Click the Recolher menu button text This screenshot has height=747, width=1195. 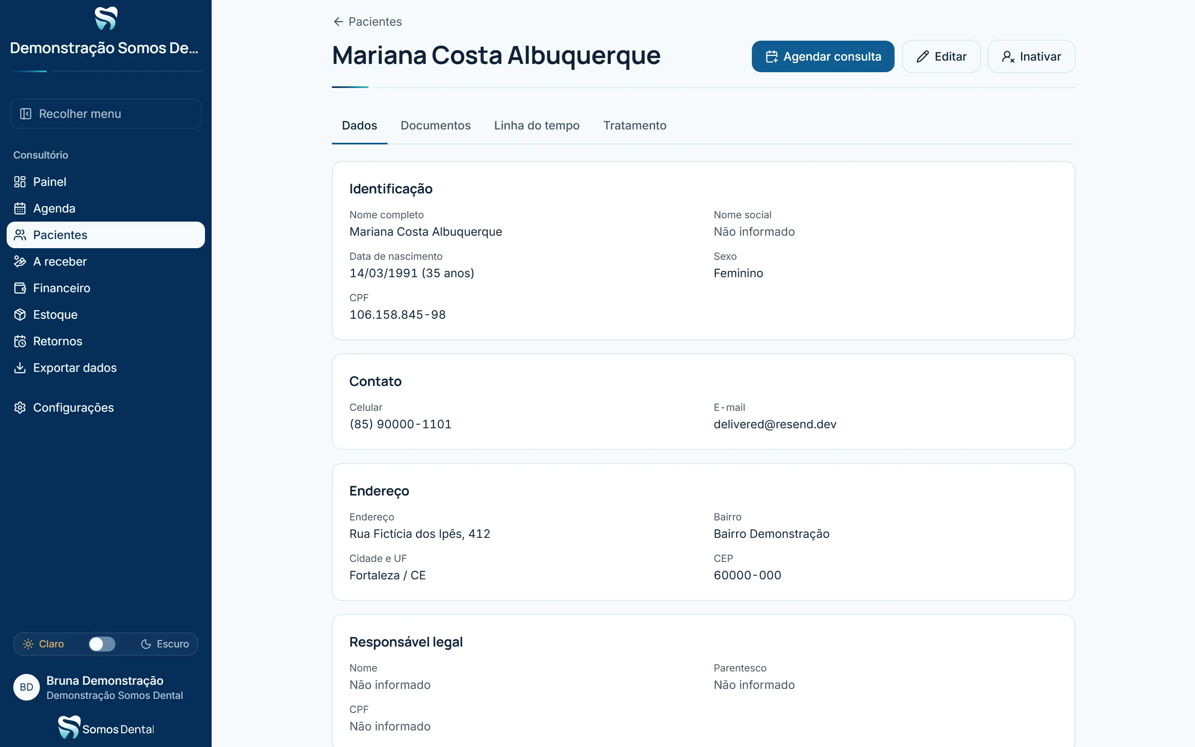click(x=80, y=114)
